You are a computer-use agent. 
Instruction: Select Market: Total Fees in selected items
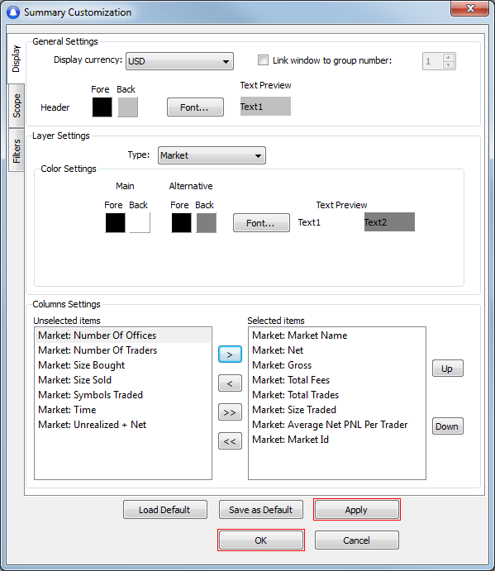tap(291, 380)
